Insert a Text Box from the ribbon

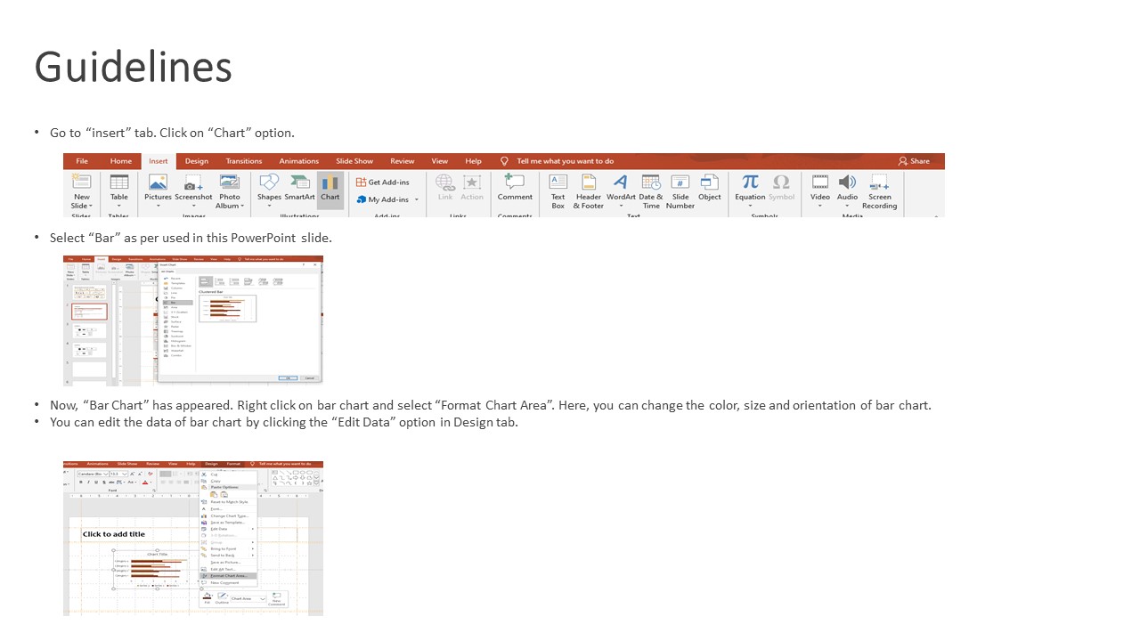pyautogui.click(x=558, y=188)
